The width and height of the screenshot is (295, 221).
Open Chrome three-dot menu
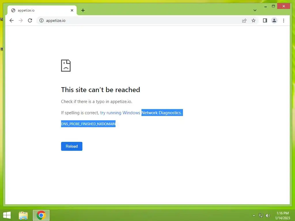pyautogui.click(x=283, y=20)
